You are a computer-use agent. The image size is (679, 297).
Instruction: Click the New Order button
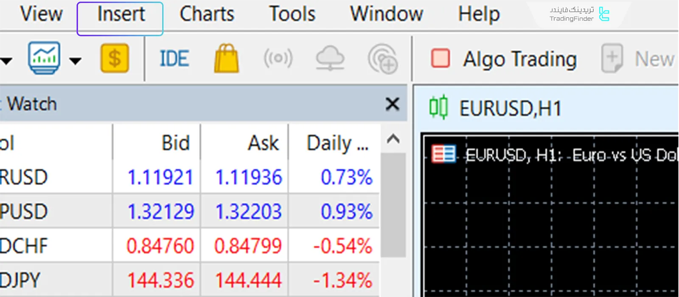pos(638,59)
